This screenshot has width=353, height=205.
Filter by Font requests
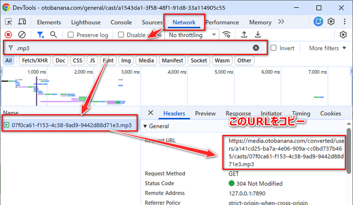point(108,60)
